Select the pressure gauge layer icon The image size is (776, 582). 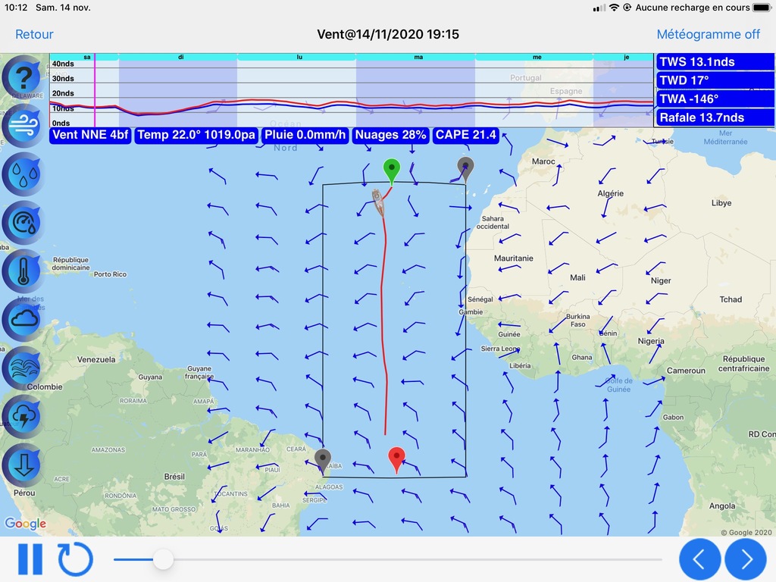(22, 223)
